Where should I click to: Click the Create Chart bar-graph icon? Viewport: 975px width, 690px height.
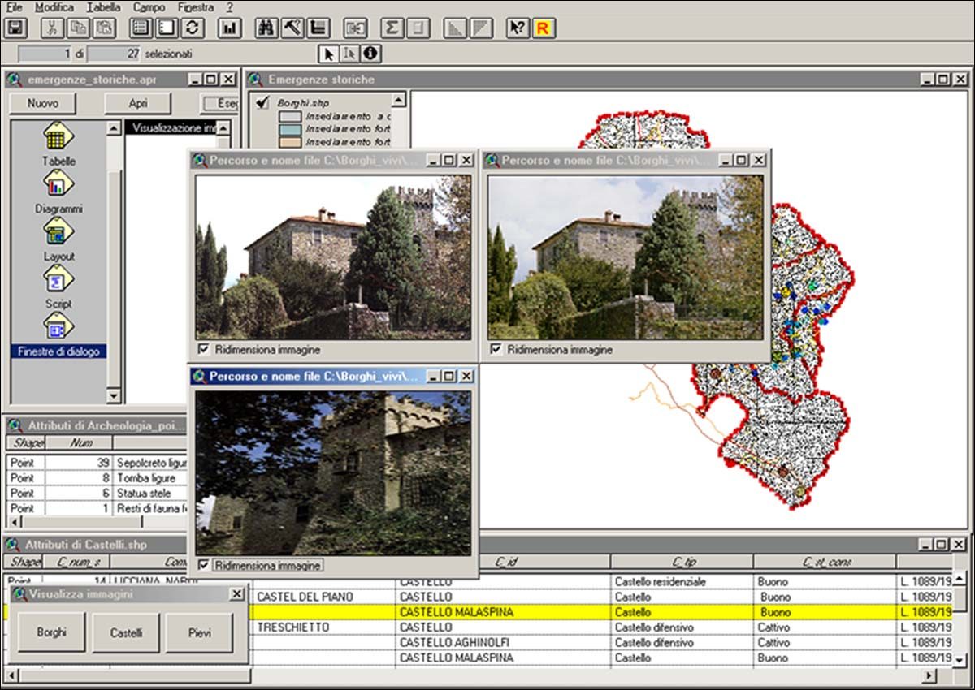[229, 28]
